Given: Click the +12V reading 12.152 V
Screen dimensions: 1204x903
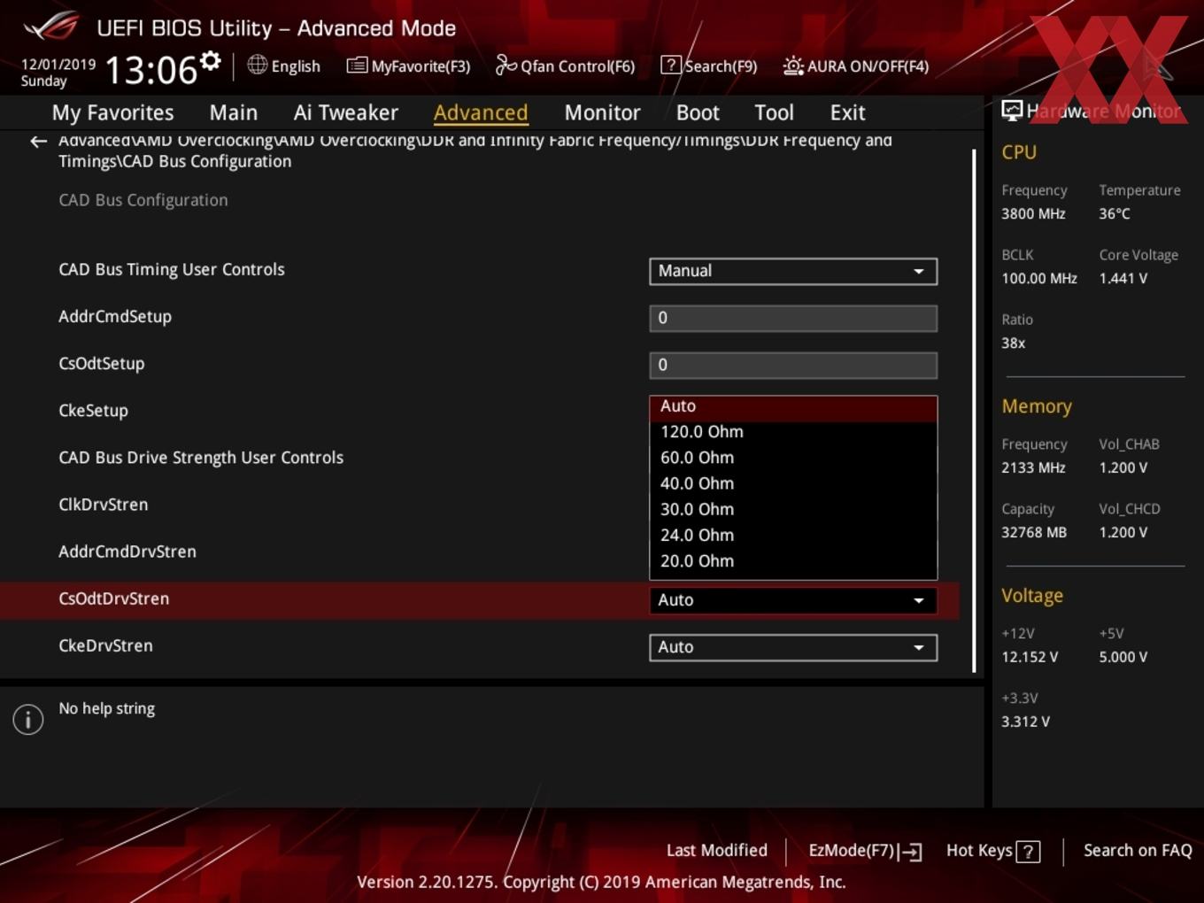Looking at the screenshot, I should pos(1030,658).
